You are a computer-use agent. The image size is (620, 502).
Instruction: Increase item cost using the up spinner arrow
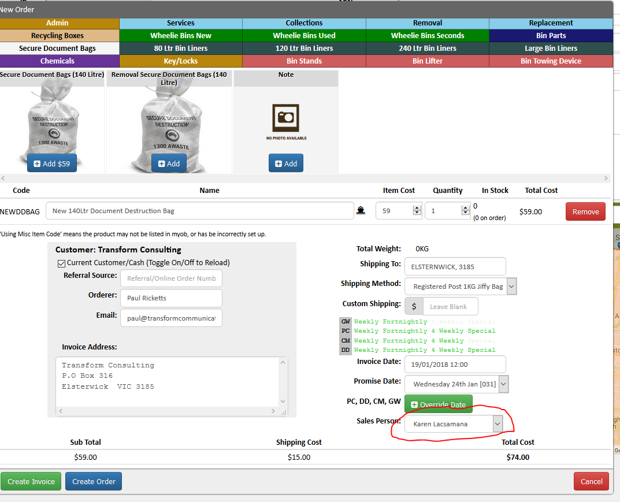coord(417,208)
